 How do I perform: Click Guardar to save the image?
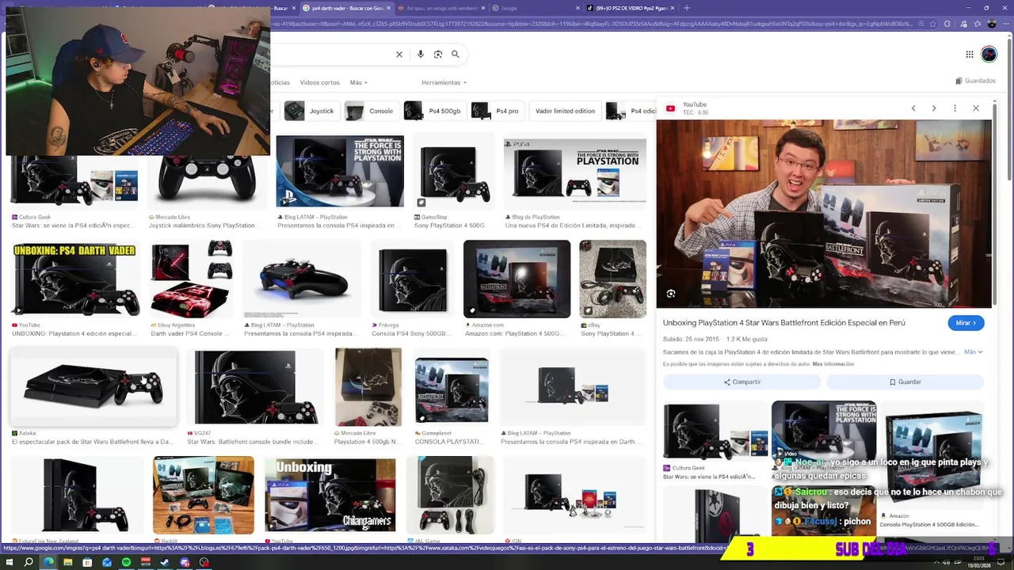[x=905, y=382]
